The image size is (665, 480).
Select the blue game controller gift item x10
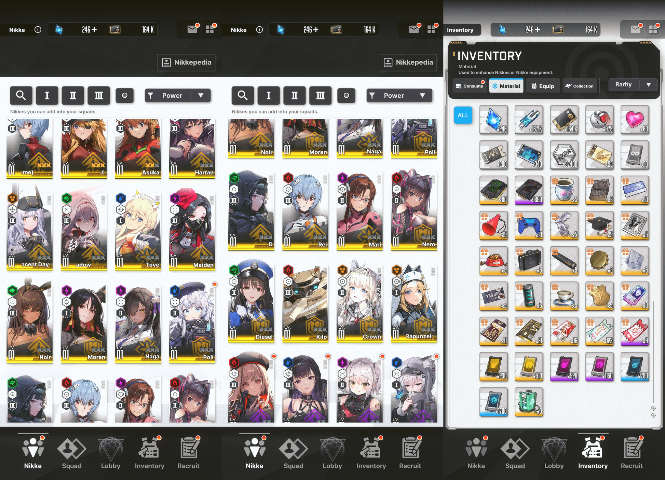(529, 225)
